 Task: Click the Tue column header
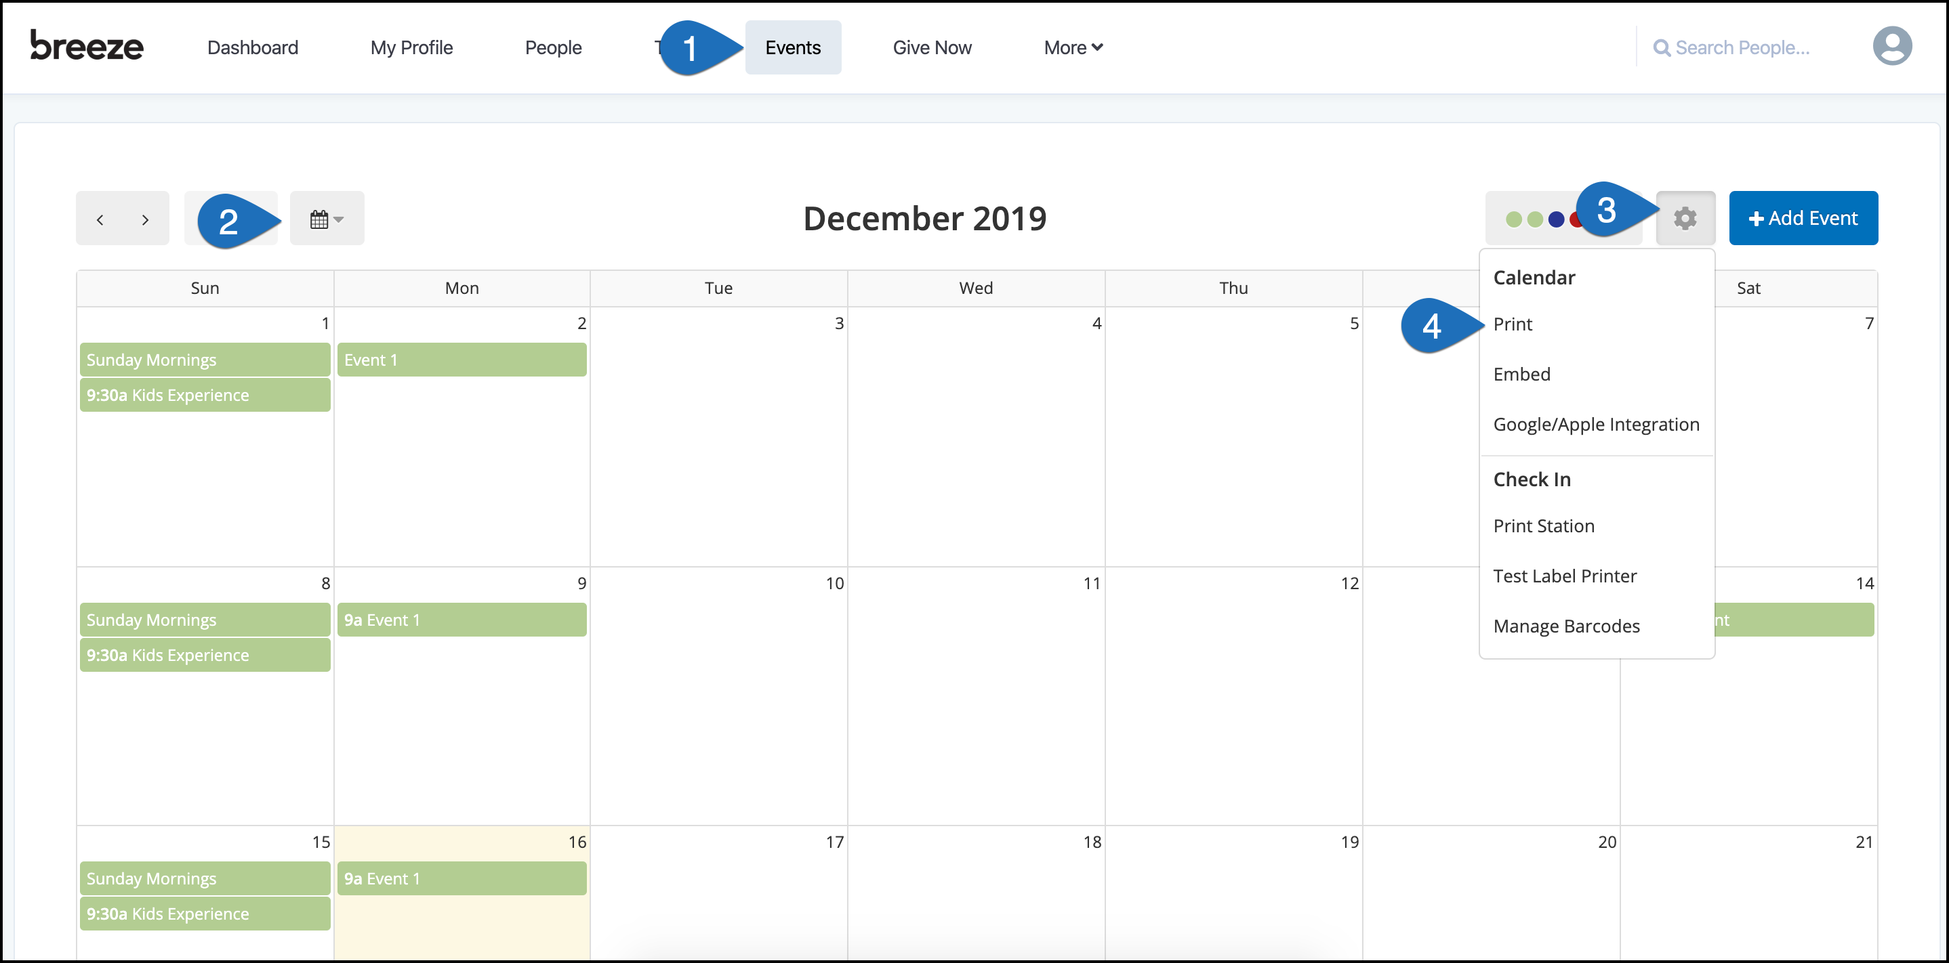[719, 288]
